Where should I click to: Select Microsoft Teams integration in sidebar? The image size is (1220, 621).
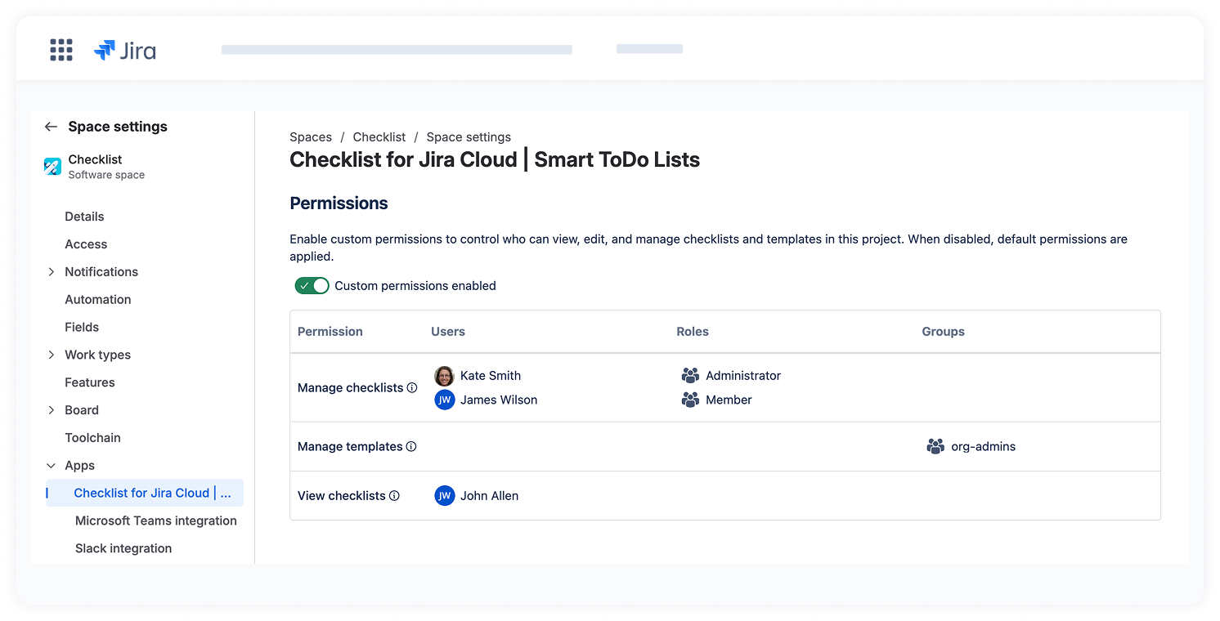[155, 521]
